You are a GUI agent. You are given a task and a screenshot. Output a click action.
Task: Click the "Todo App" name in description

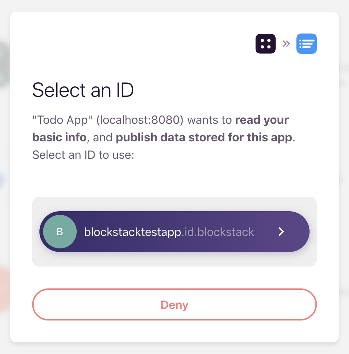(62, 120)
